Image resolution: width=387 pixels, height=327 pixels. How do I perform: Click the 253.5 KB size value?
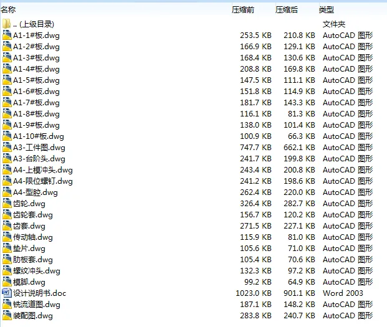click(256, 36)
